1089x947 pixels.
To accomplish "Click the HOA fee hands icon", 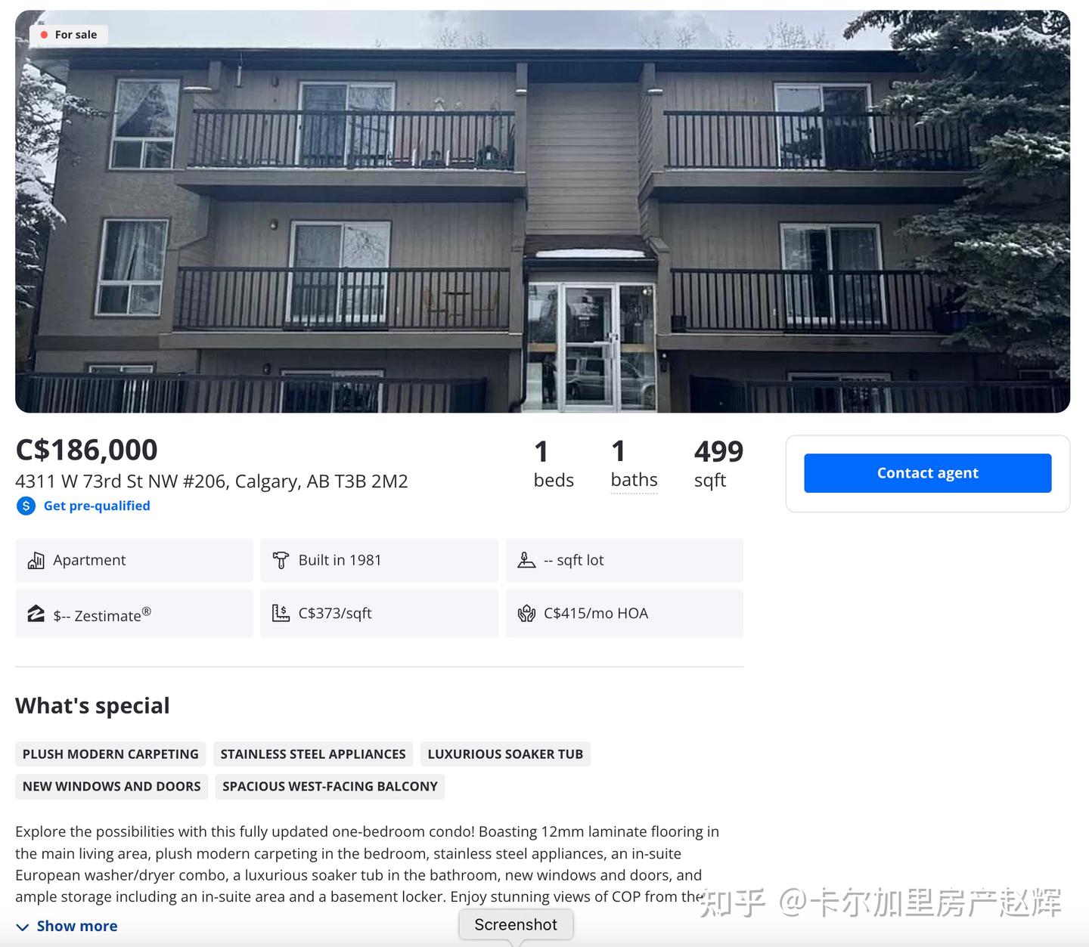I will click(526, 613).
